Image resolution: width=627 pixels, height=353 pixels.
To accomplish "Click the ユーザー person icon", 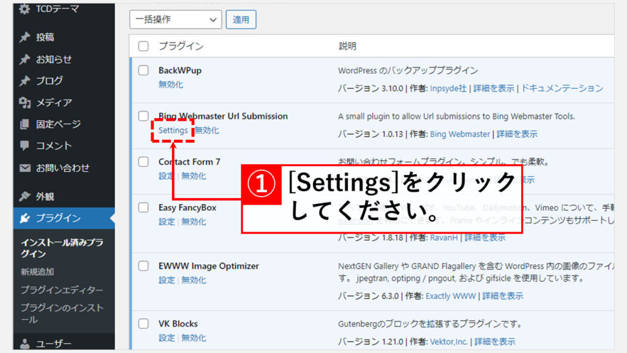I will 24,343.
